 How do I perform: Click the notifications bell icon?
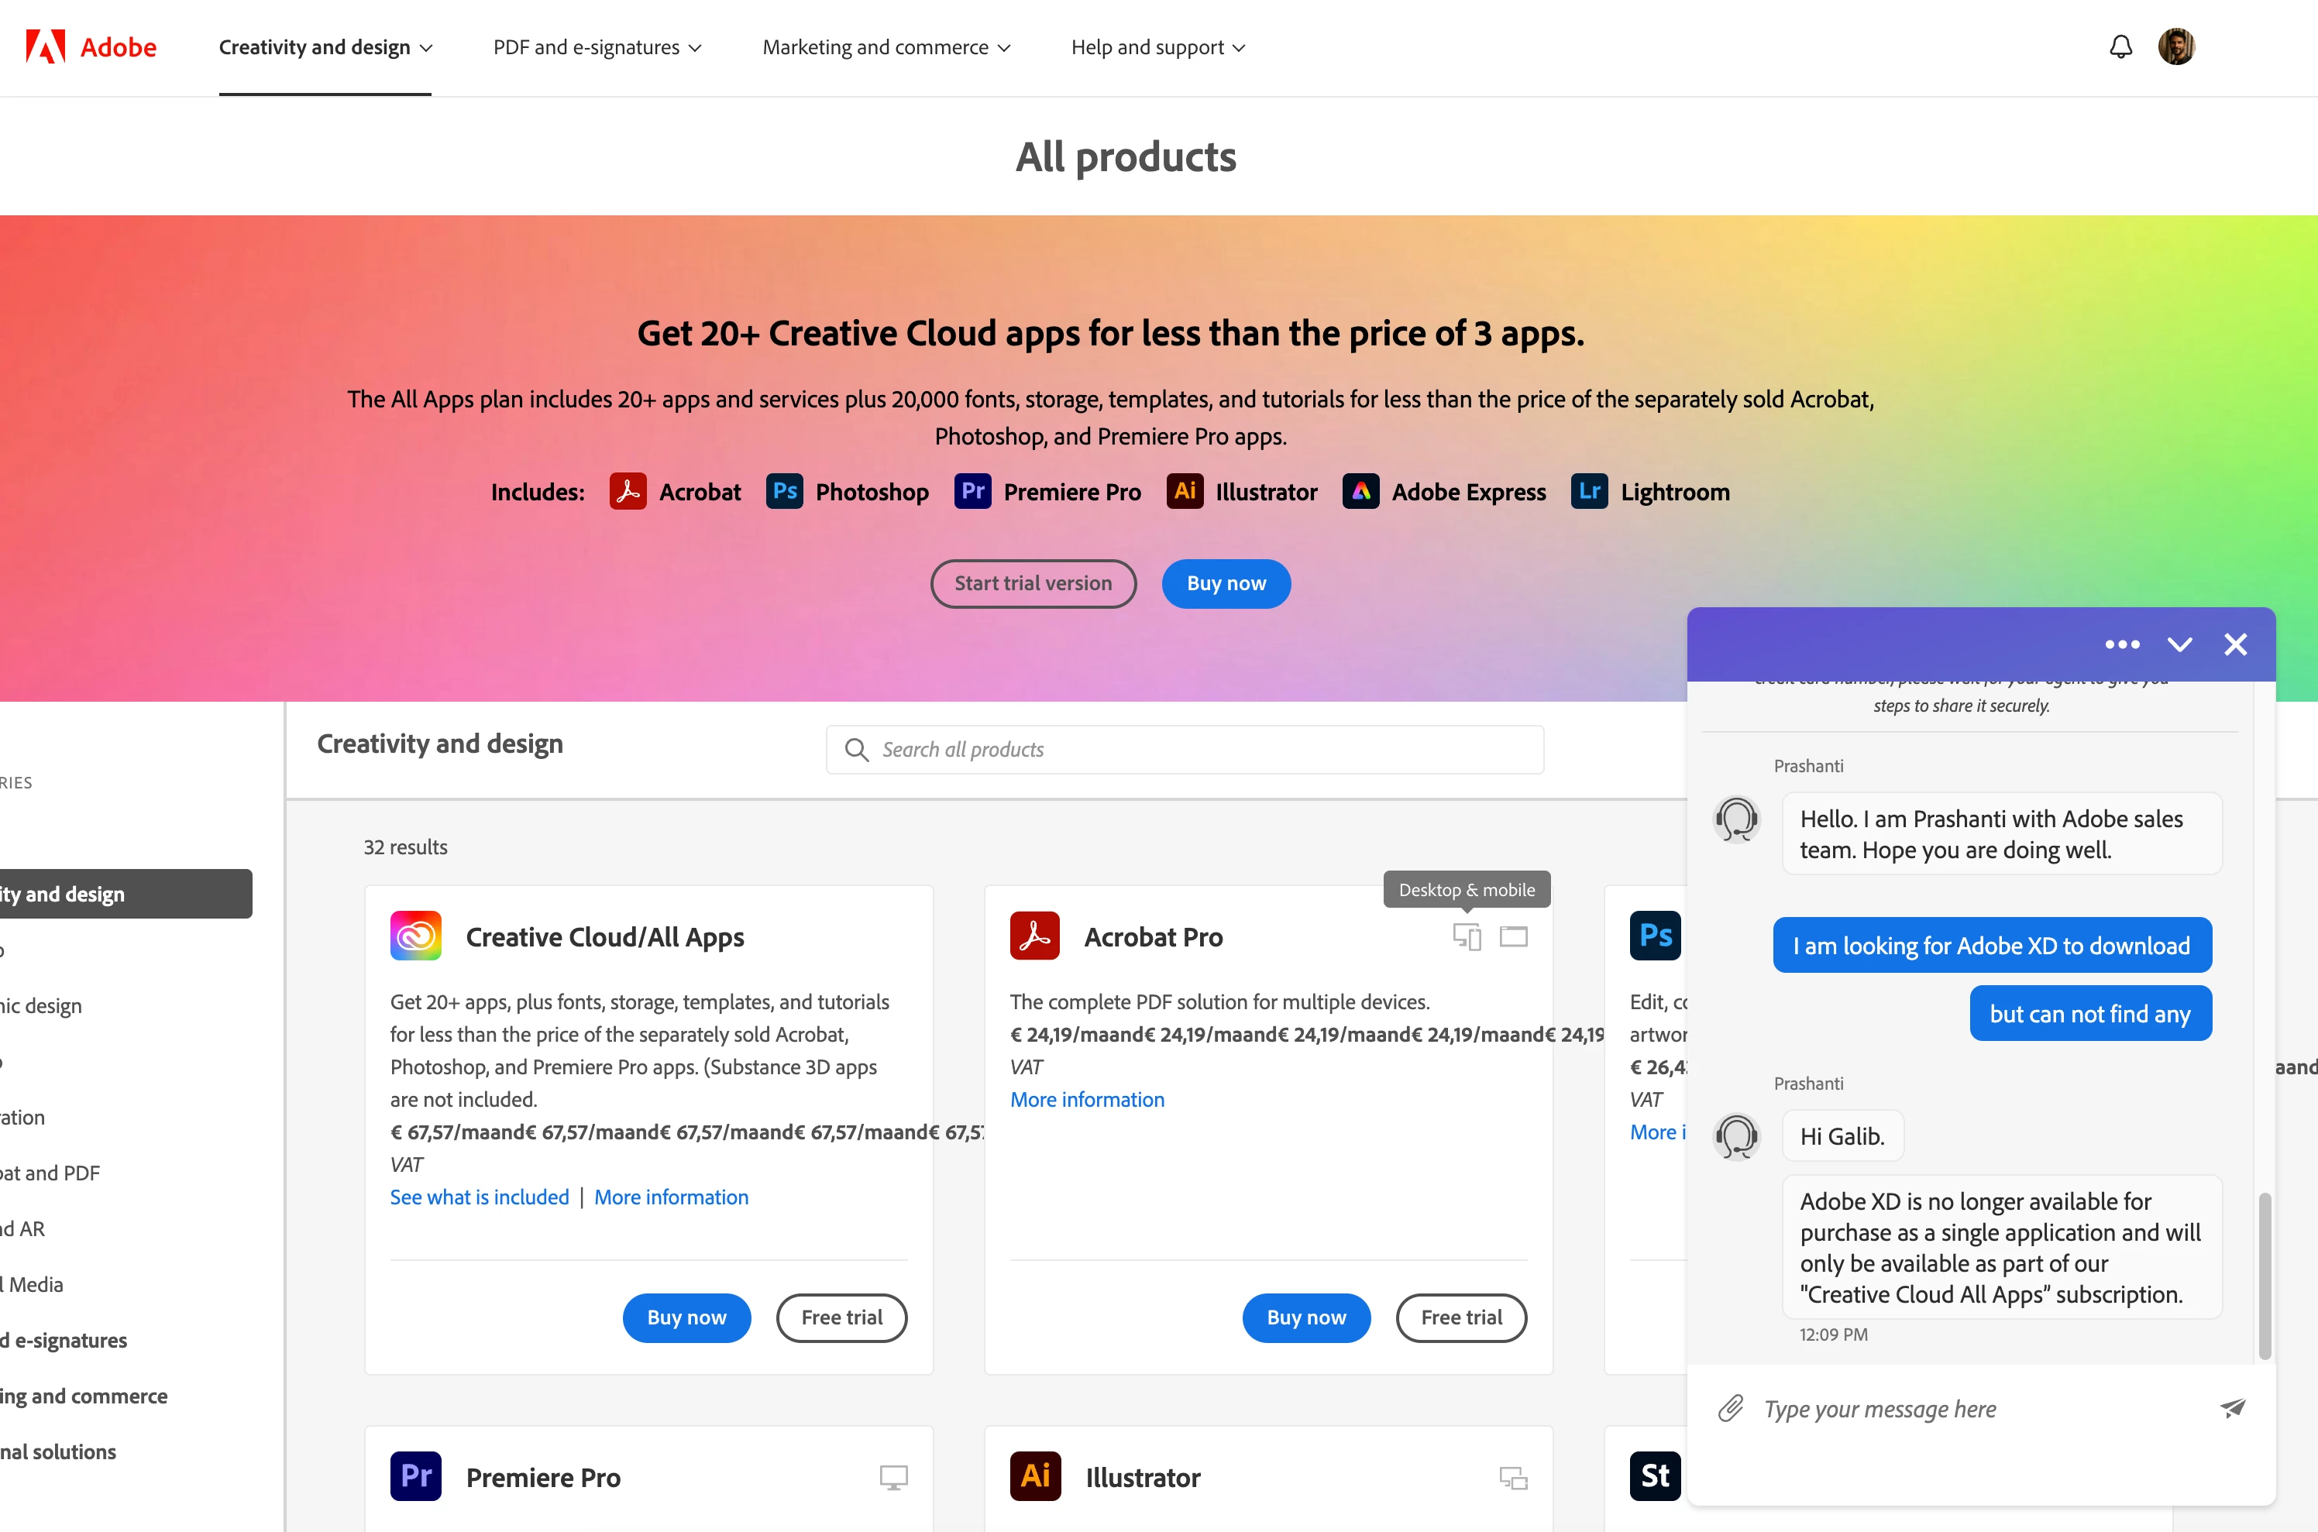pyautogui.click(x=2120, y=47)
